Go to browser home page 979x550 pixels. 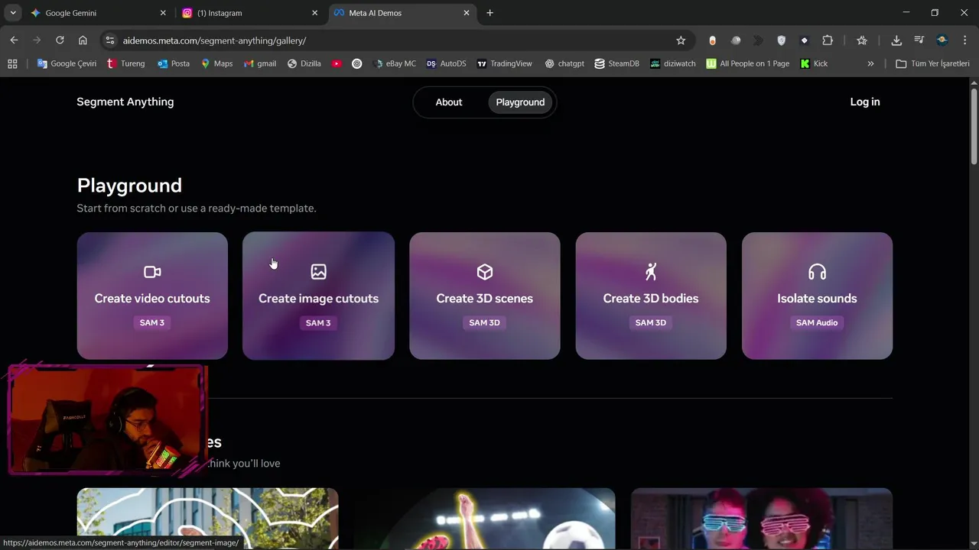coord(83,40)
